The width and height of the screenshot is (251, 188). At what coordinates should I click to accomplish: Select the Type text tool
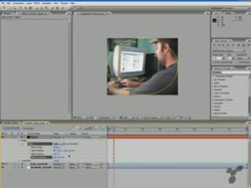(47, 8)
